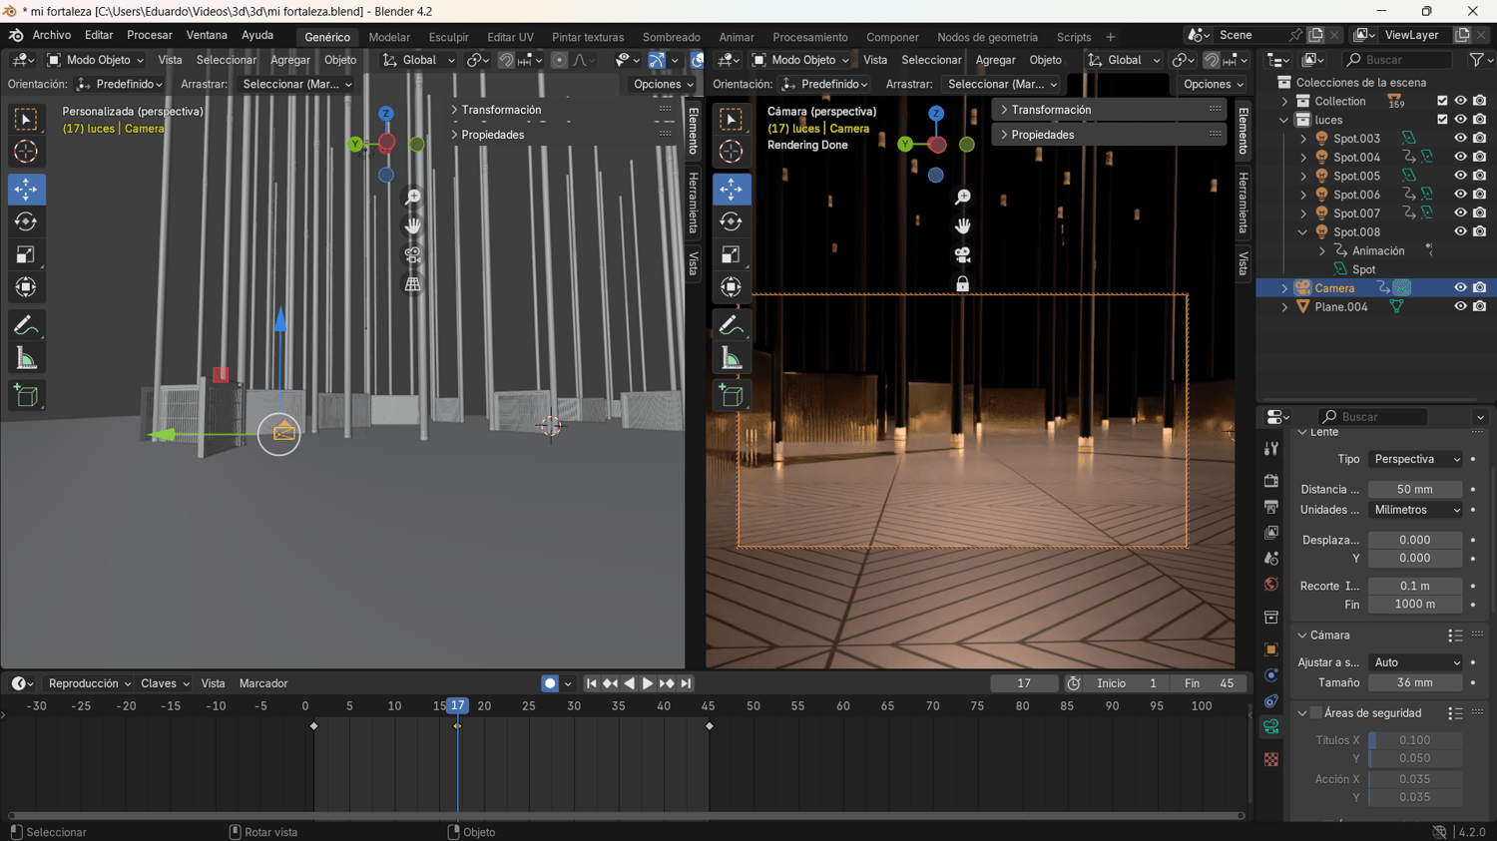This screenshot has width=1497, height=841.
Task: Toggle camera view icon in right viewport
Action: 962,255
